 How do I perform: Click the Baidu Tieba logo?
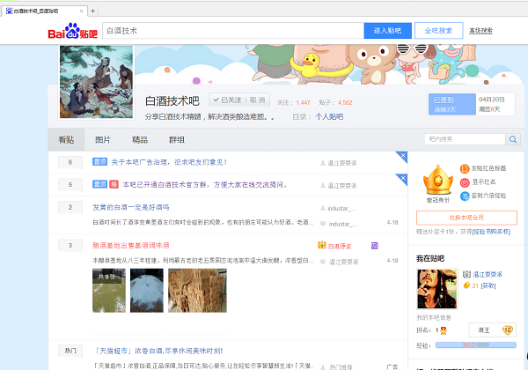72,32
